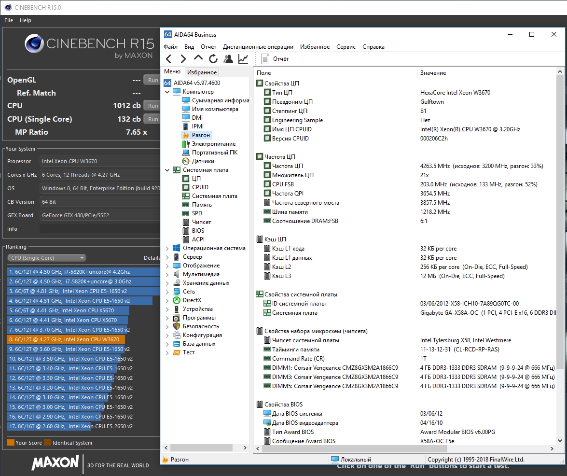
Task: Click the Отчёт report toolbar button
Action: [275, 58]
